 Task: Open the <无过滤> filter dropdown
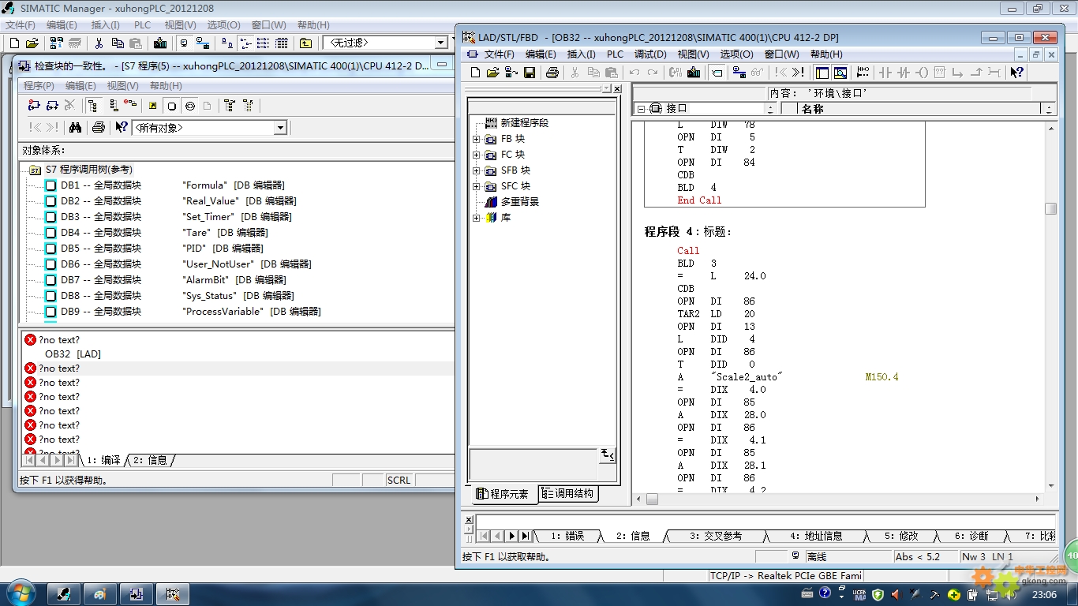point(441,43)
